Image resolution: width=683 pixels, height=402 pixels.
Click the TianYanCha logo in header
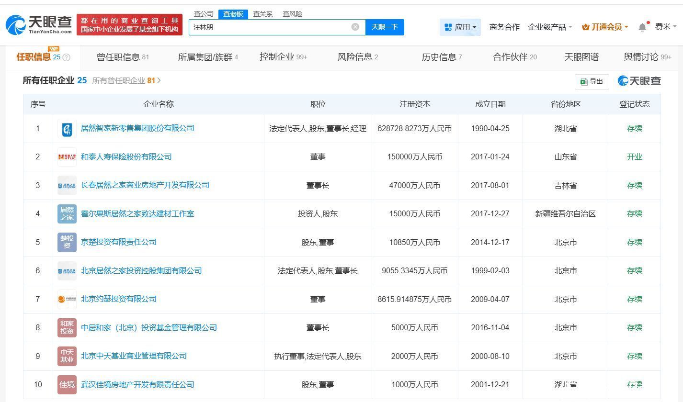click(x=39, y=24)
